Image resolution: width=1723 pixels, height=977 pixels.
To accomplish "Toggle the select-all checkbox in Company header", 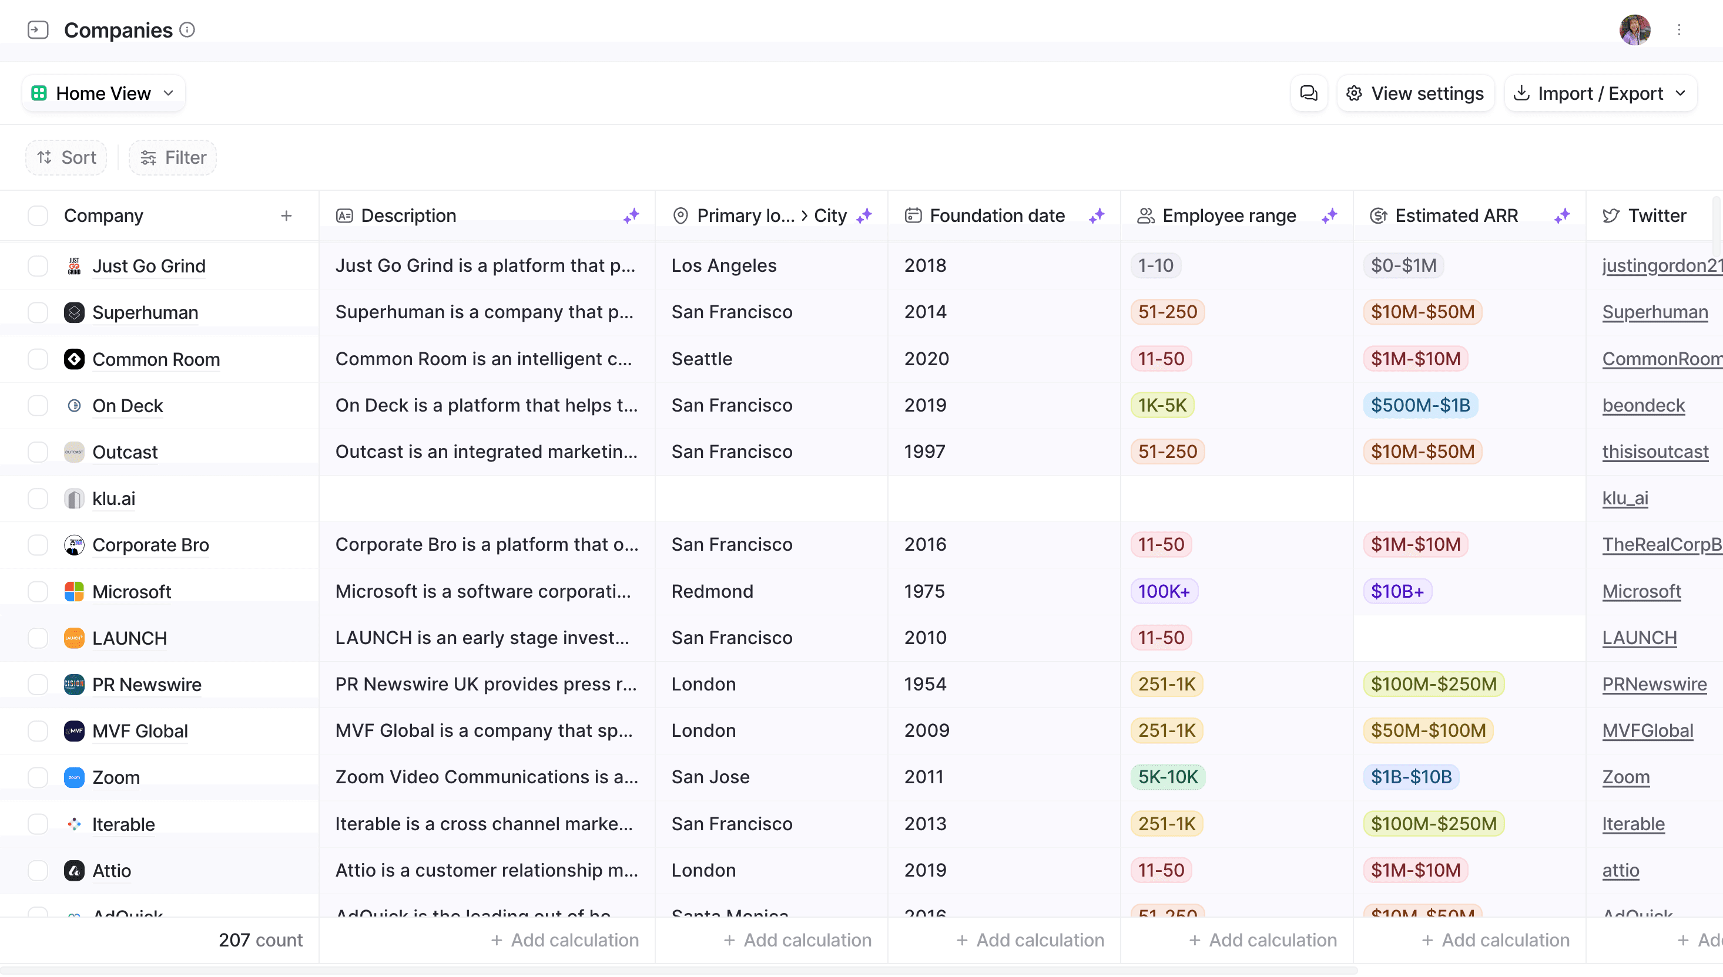I will [38, 215].
